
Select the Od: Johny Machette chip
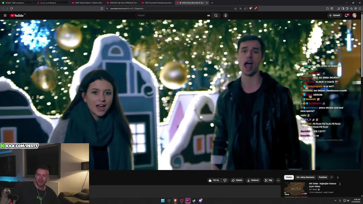click(305, 177)
